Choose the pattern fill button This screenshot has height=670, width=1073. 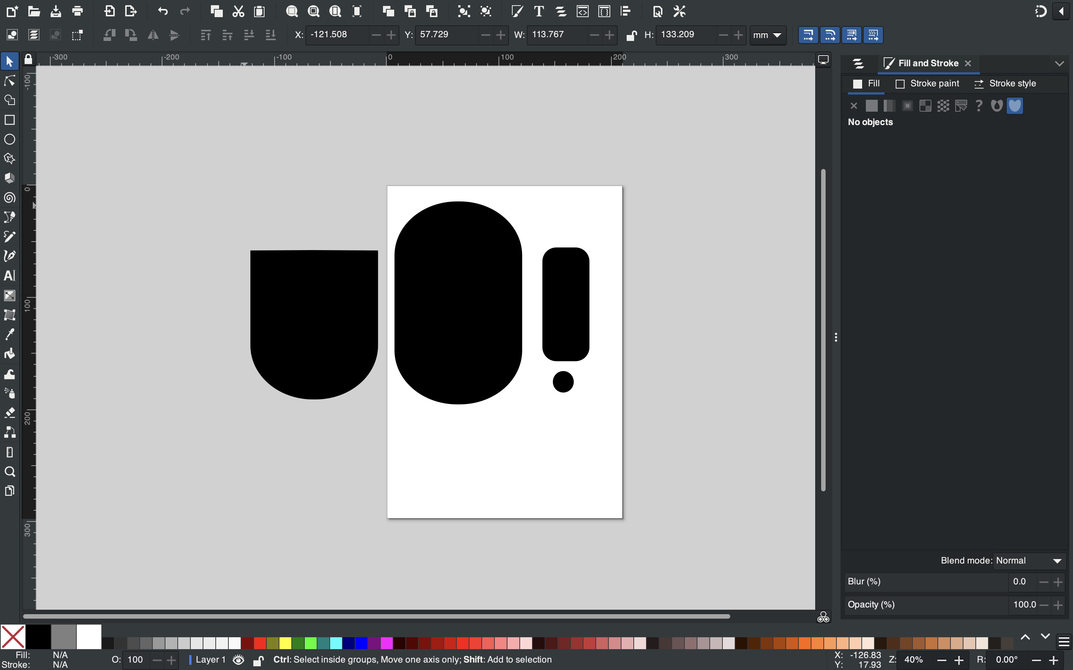943,106
